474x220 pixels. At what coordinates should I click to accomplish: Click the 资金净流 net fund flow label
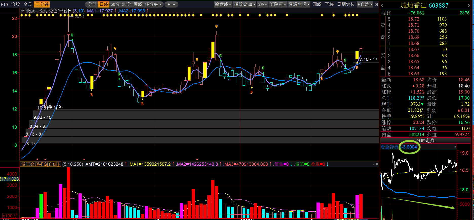pyautogui.click(x=390, y=147)
